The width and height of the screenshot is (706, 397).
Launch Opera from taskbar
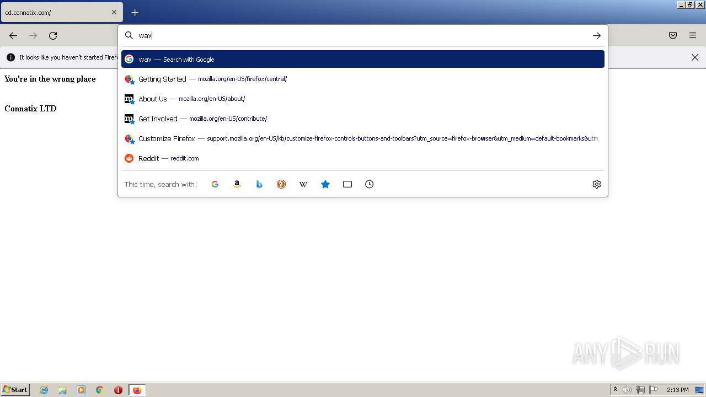pos(118,390)
